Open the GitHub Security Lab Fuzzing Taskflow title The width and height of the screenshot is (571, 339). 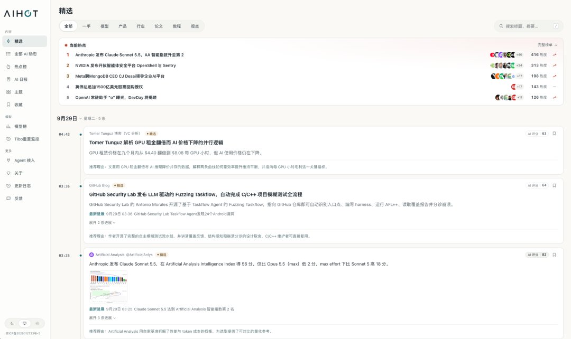coord(196,195)
